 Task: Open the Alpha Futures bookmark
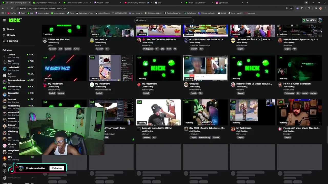coord(190,13)
